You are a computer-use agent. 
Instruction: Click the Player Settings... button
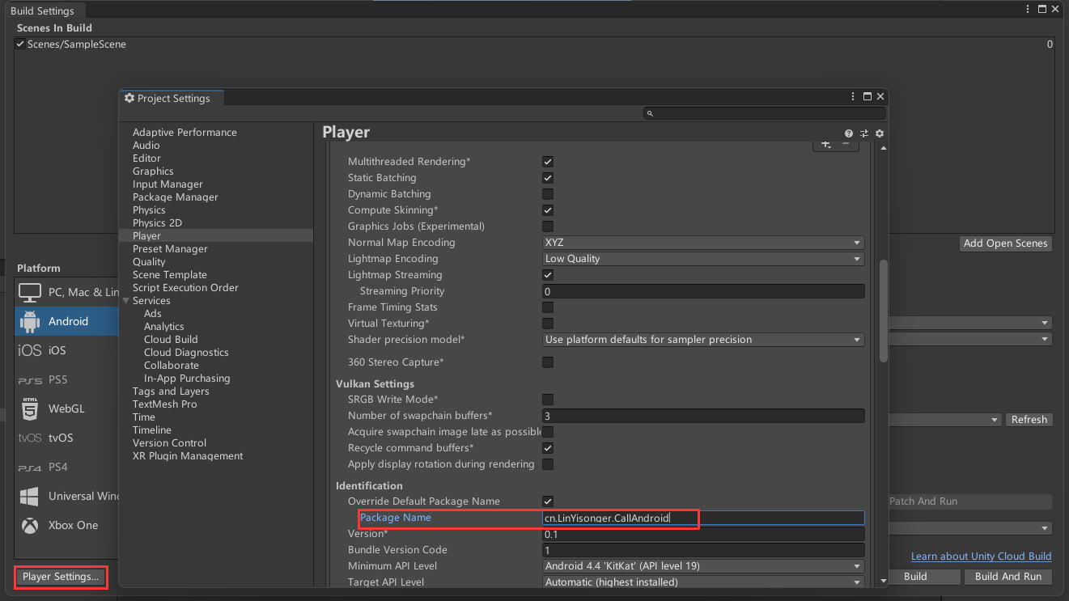click(61, 577)
